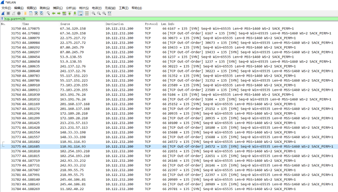The image size is (338, 192).
Task: Select packet 31757 at time 44.180458
Action: coord(169,62)
